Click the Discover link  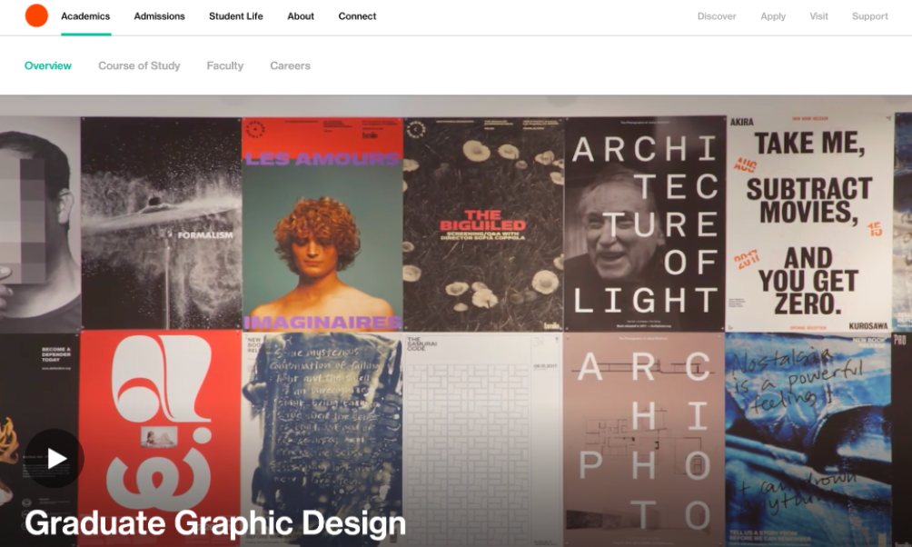point(717,16)
